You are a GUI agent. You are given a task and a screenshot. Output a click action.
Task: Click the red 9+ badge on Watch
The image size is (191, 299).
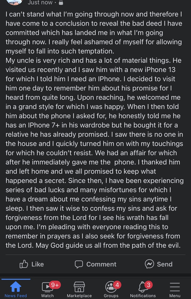tap(55, 285)
